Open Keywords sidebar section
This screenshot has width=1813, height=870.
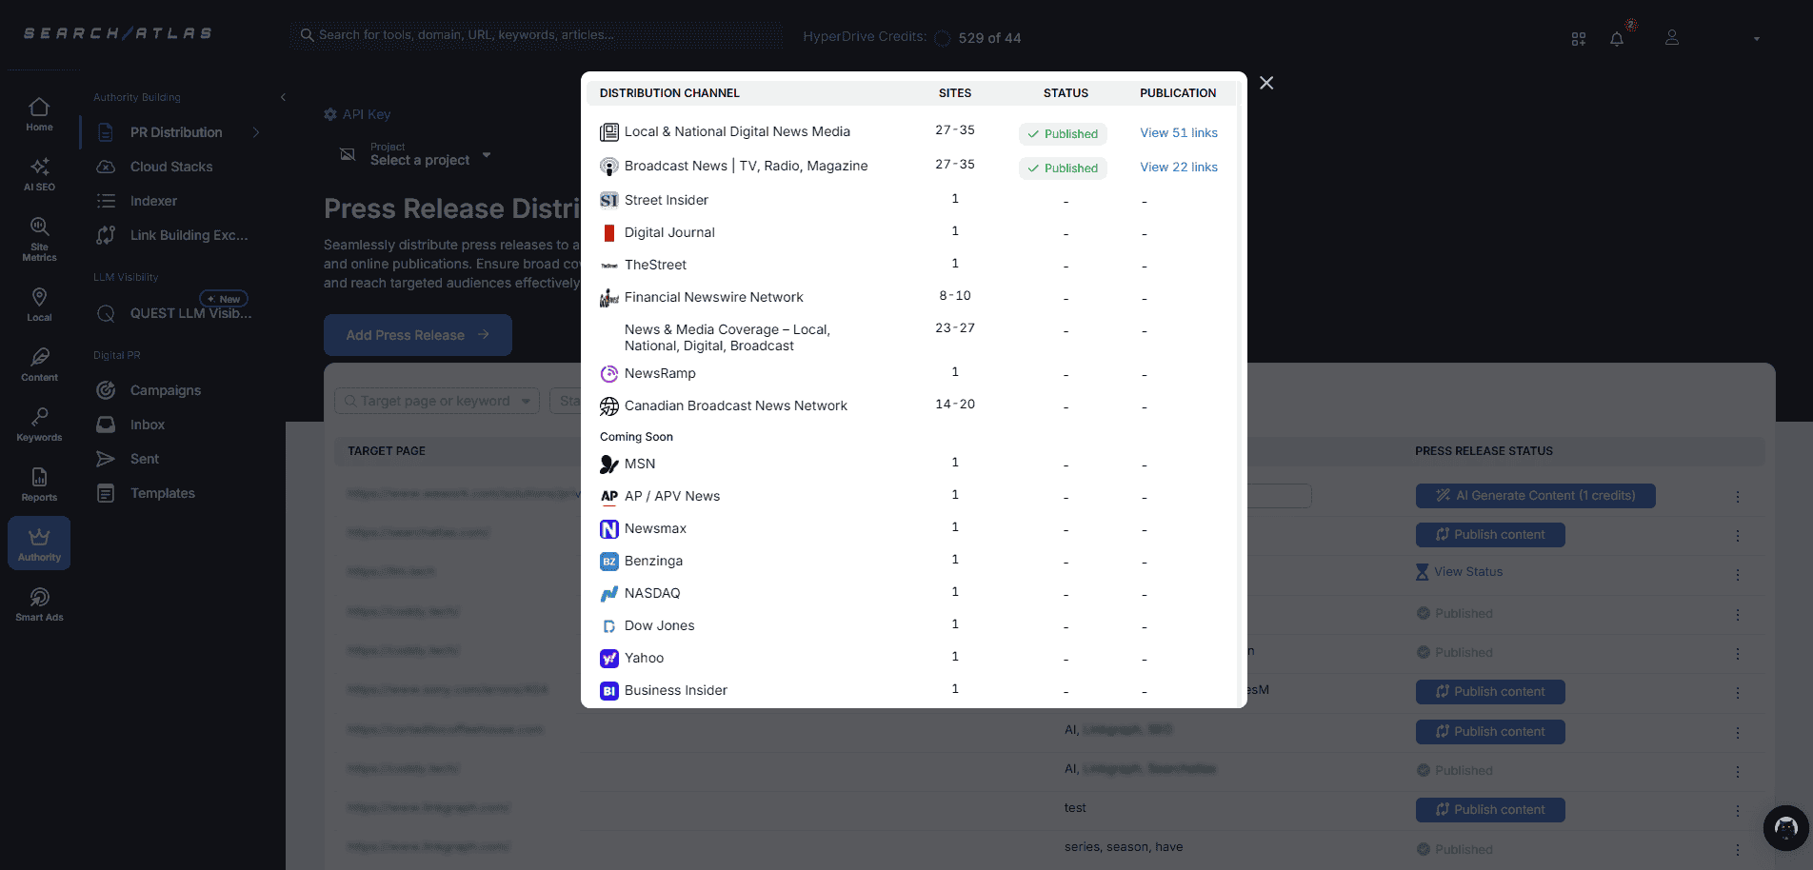pos(39,425)
